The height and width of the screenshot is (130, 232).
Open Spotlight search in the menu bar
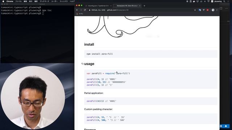point(224,1)
